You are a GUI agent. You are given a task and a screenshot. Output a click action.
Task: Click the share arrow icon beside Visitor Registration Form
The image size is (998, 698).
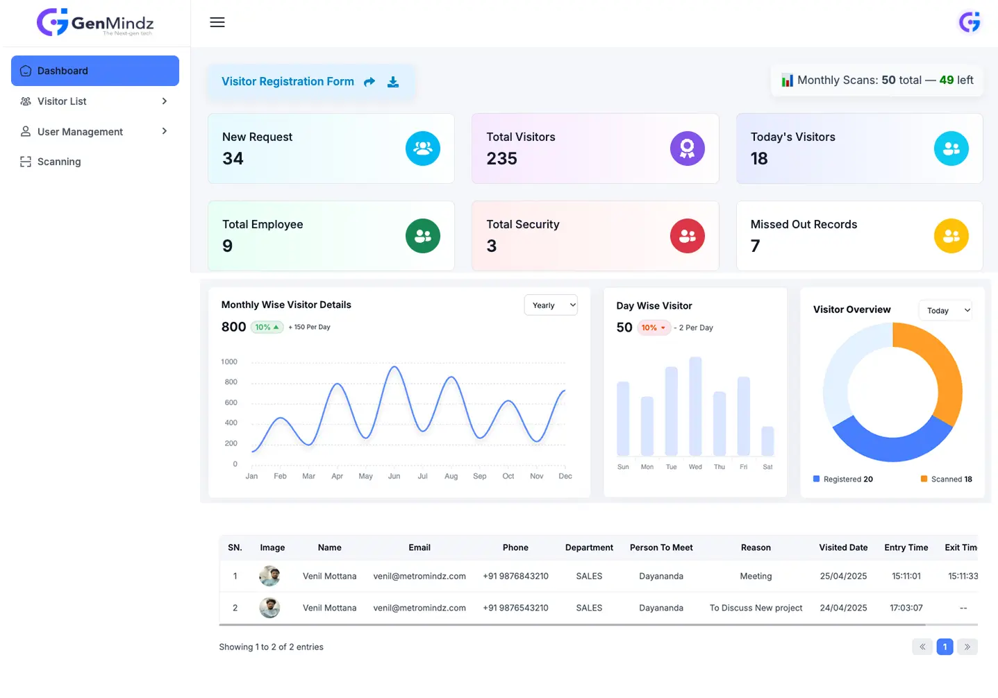coord(369,82)
